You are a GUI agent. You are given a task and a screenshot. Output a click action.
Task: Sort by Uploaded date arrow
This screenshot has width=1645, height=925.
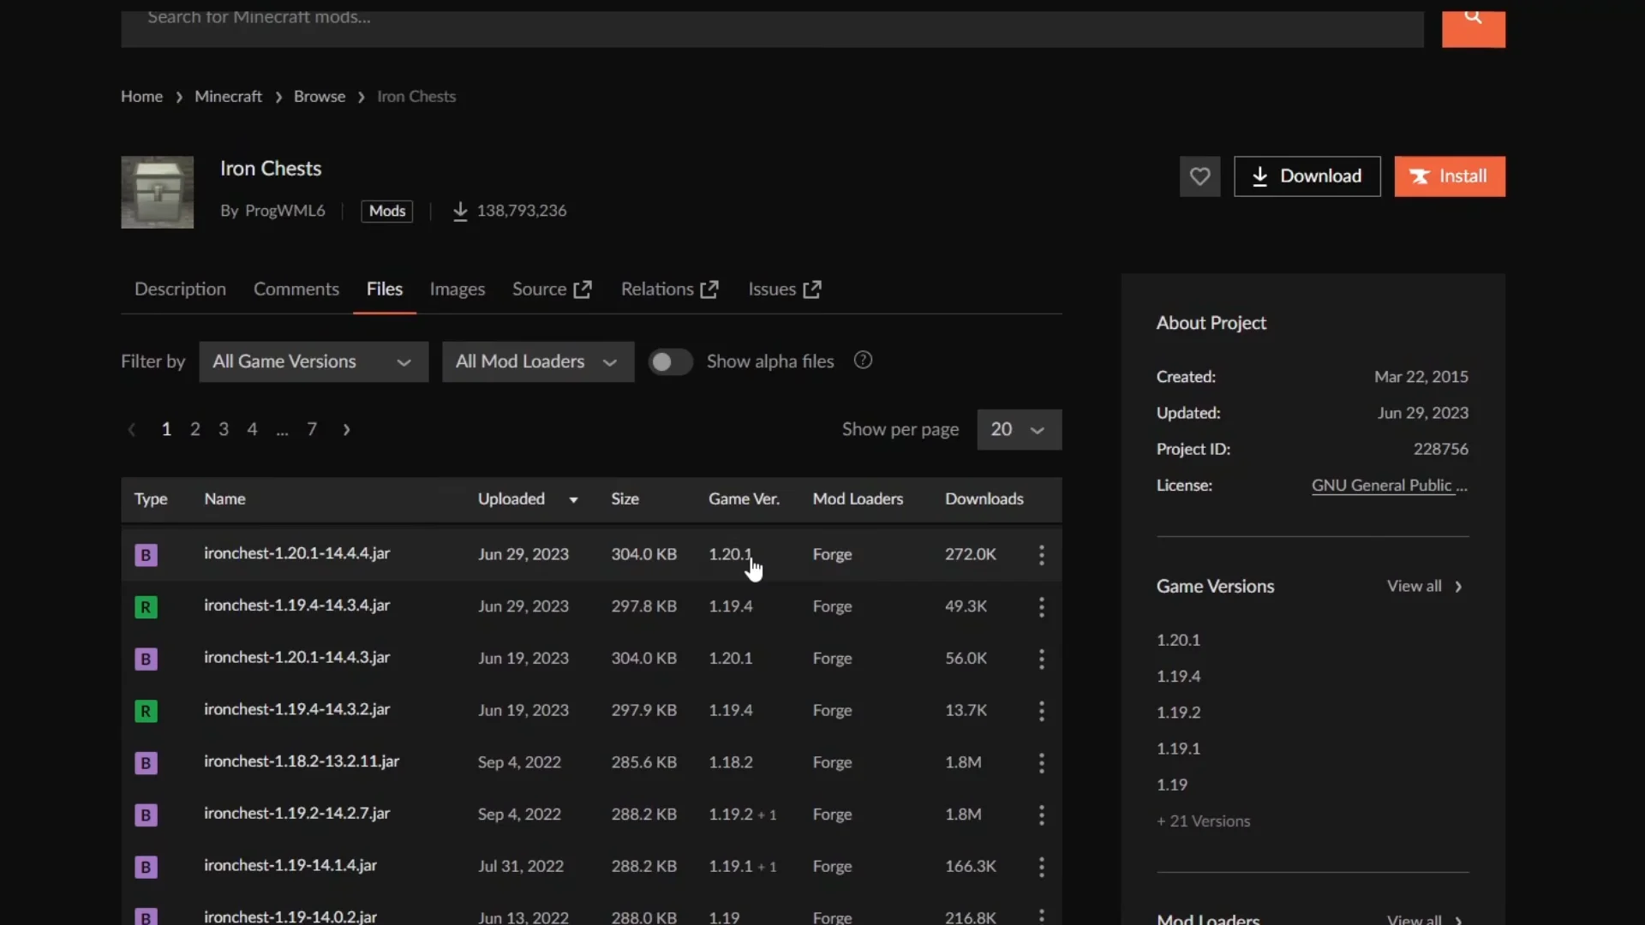(x=573, y=499)
